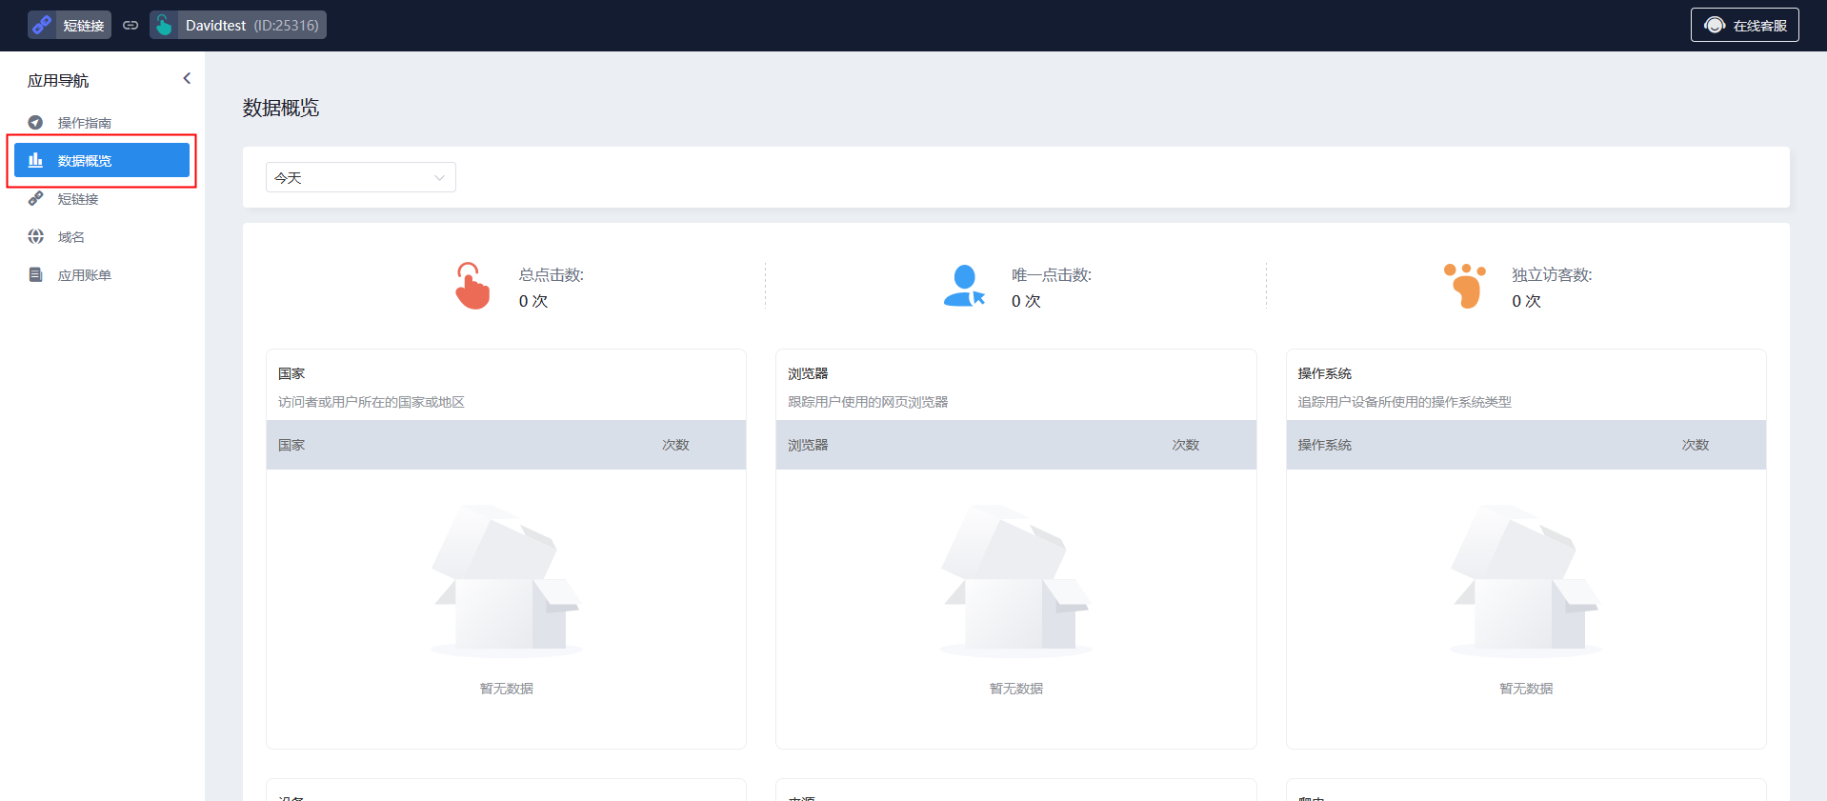
Task: Click the 总点击数 label
Action: [551, 274]
